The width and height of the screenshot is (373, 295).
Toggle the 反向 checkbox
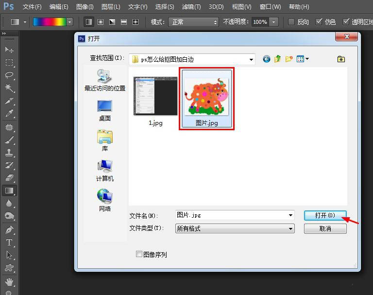(x=291, y=22)
